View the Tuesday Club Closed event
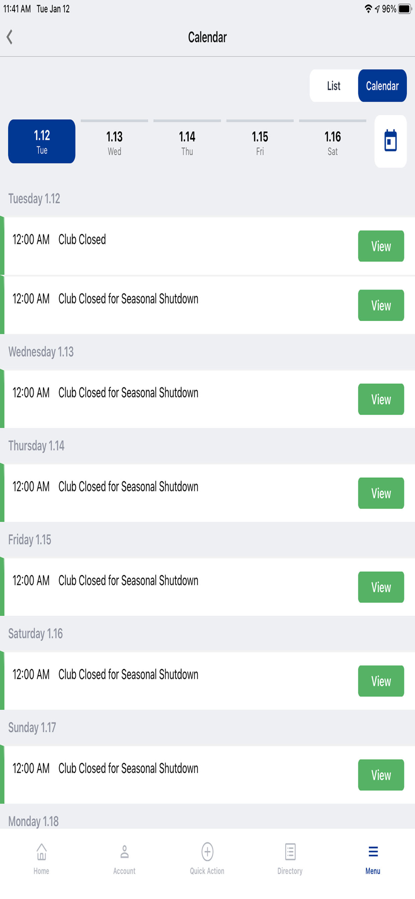 point(381,246)
